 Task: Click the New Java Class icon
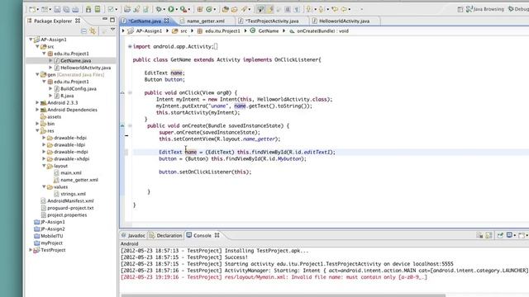209,9
